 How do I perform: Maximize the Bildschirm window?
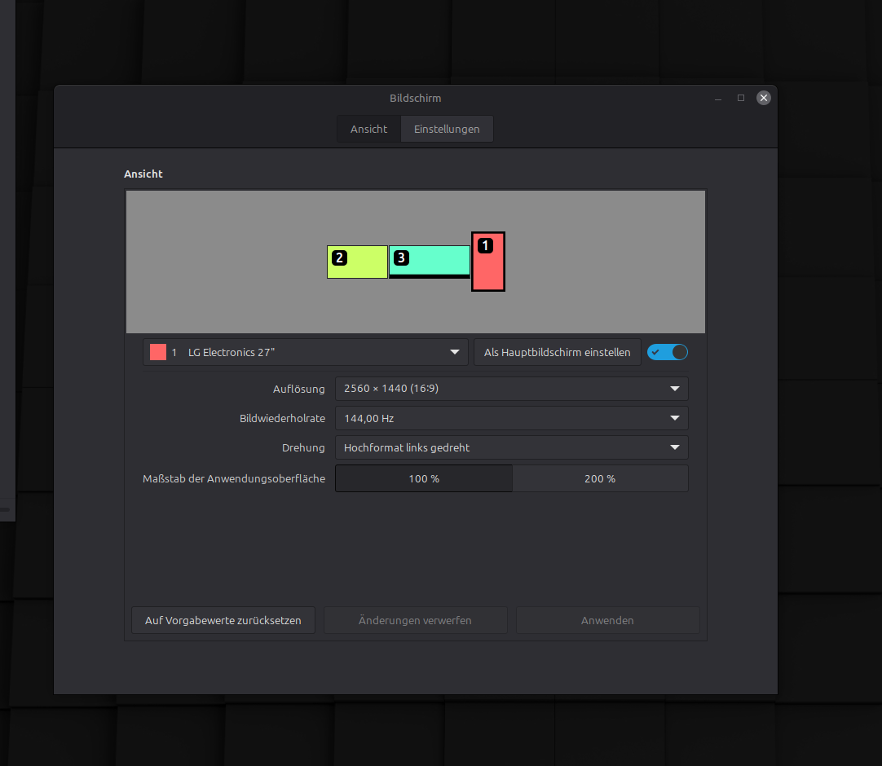(x=741, y=98)
